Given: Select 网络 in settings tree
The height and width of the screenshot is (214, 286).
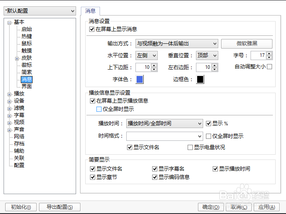Looking at the screenshot, I should (x=19, y=136).
